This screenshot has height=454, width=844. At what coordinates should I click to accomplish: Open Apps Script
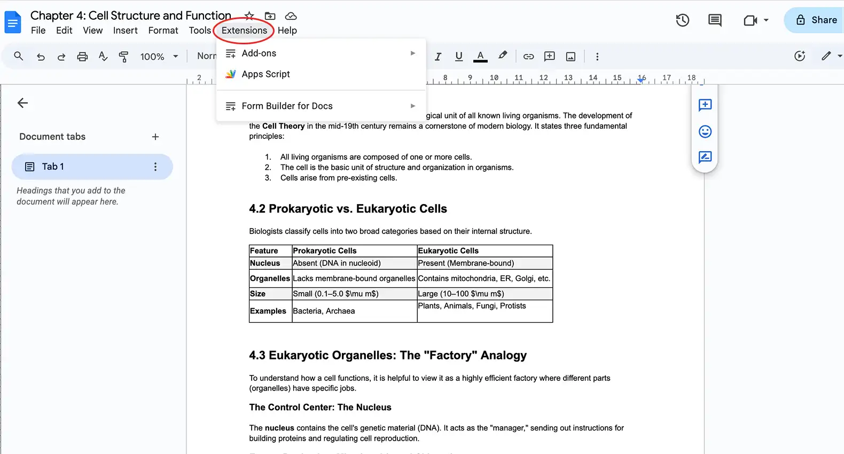pos(321,74)
